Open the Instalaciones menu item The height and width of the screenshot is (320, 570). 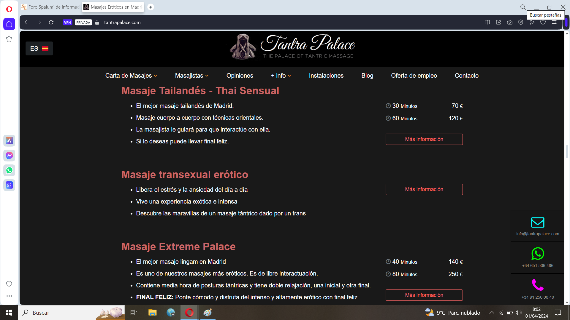pos(326,76)
